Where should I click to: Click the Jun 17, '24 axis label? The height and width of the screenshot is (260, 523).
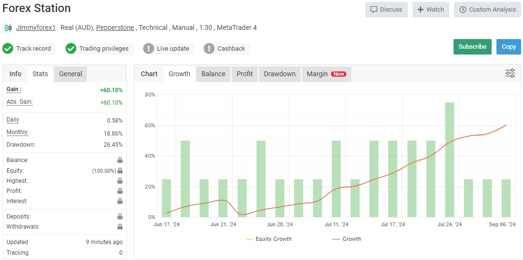166,225
